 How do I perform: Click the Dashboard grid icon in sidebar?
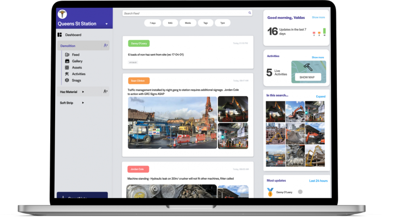tap(60, 35)
